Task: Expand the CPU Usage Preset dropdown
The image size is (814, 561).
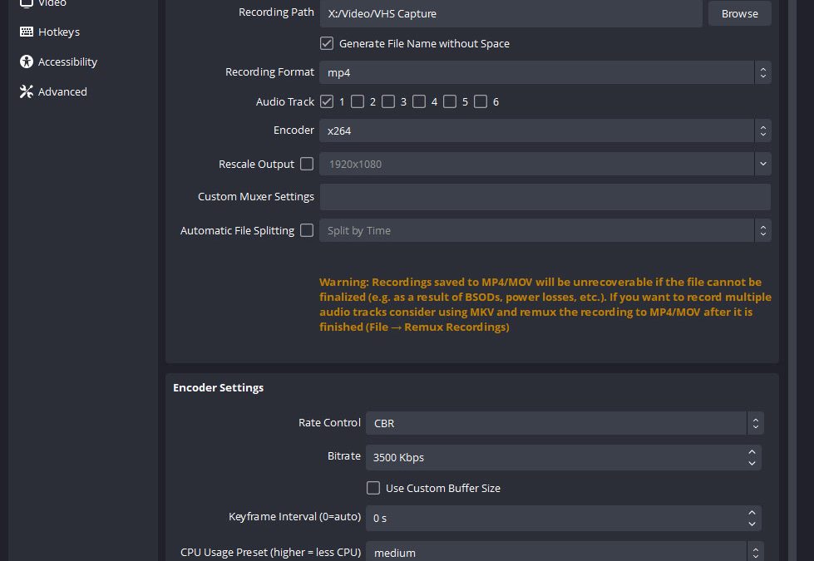Action: coord(564,552)
